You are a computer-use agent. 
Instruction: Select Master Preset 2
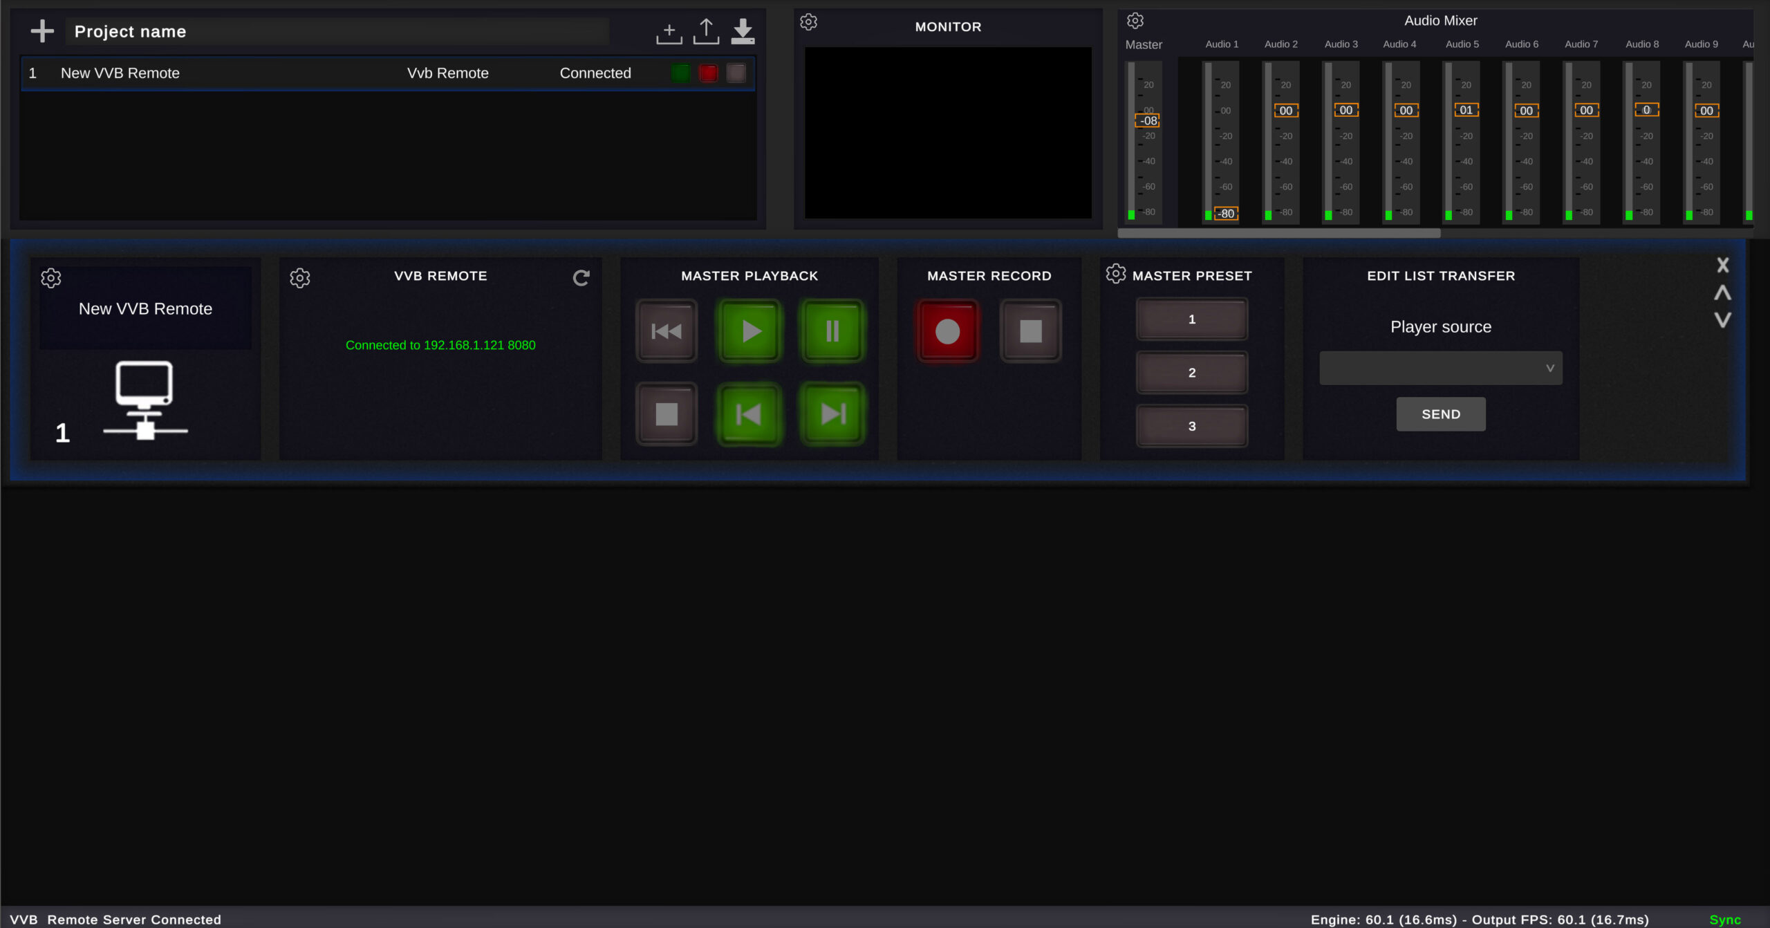point(1191,373)
